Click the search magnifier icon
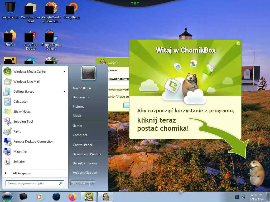 (61, 183)
